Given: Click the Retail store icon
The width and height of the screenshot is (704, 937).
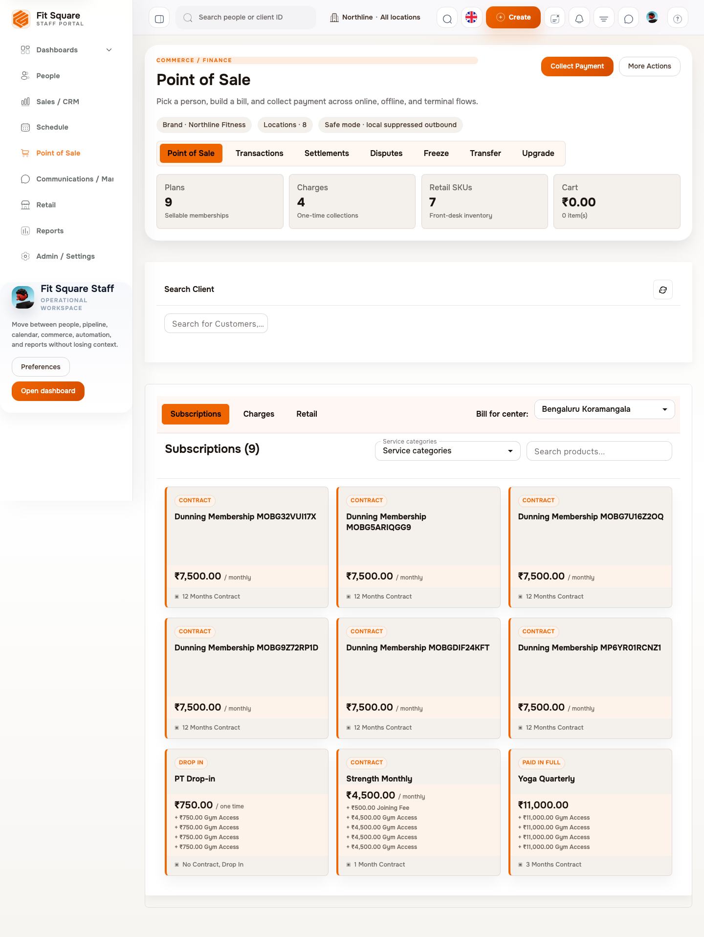Looking at the screenshot, I should (x=25, y=205).
